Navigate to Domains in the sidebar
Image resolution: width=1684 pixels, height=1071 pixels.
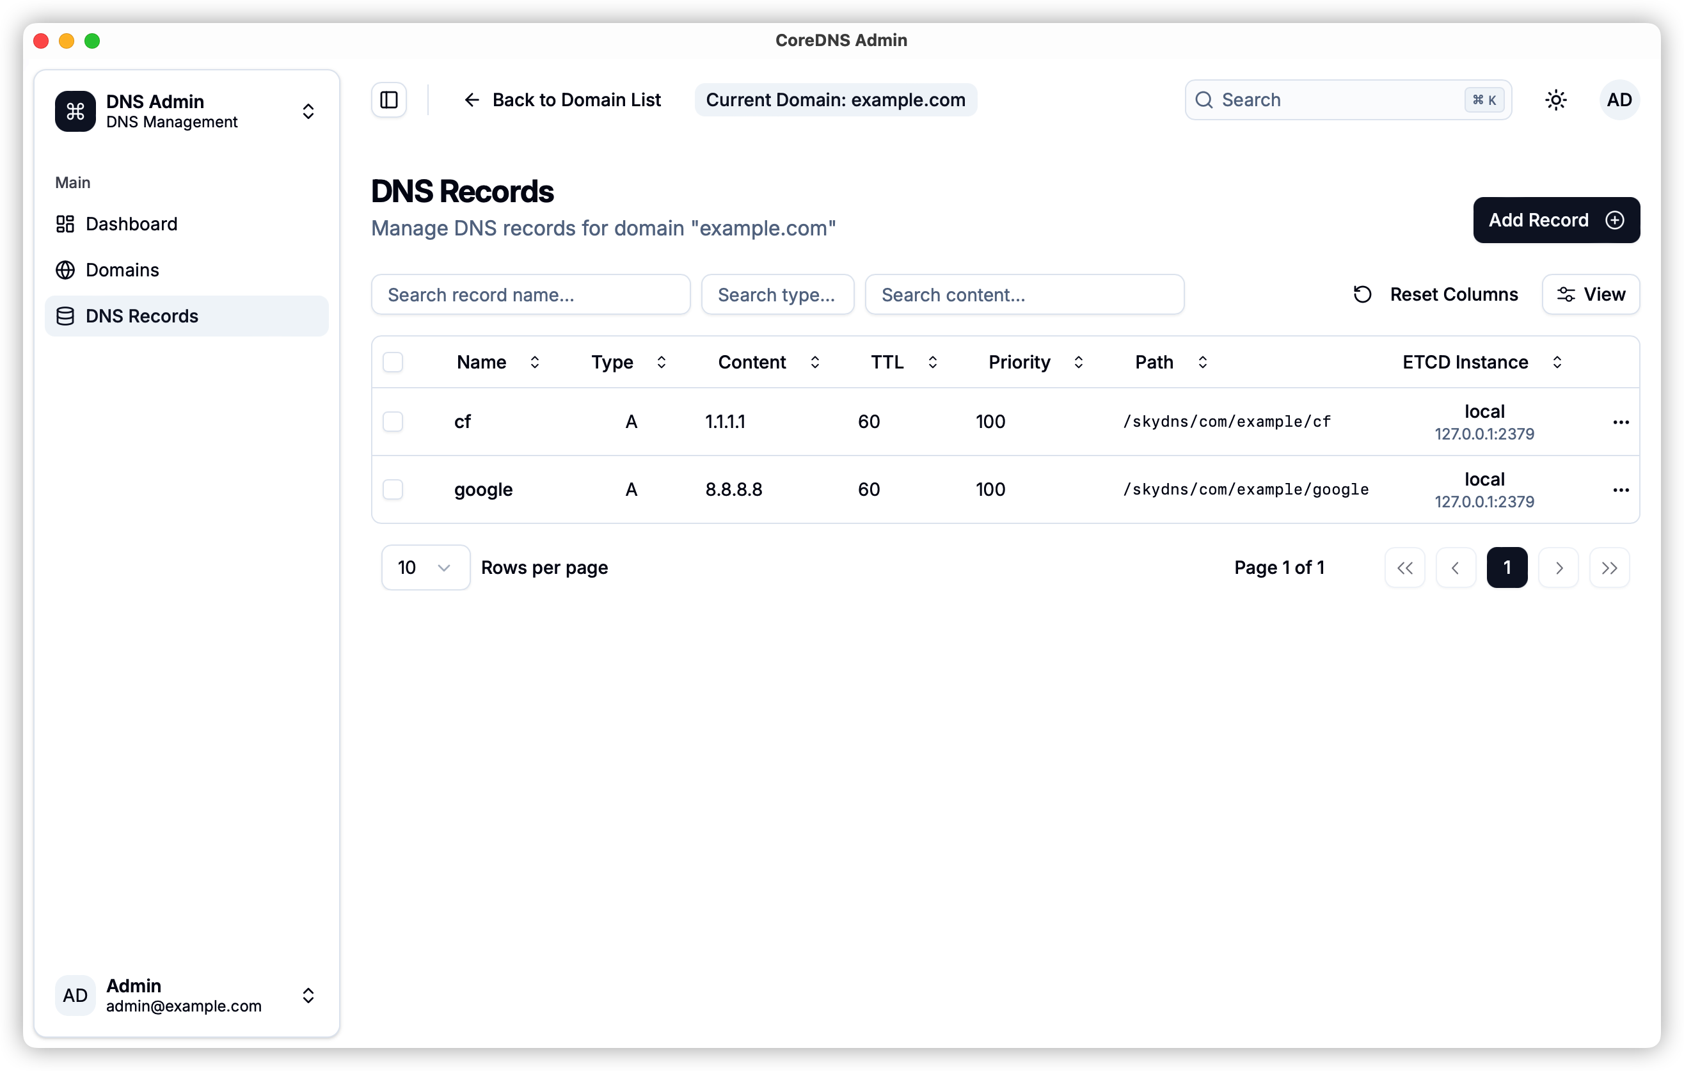(x=122, y=270)
